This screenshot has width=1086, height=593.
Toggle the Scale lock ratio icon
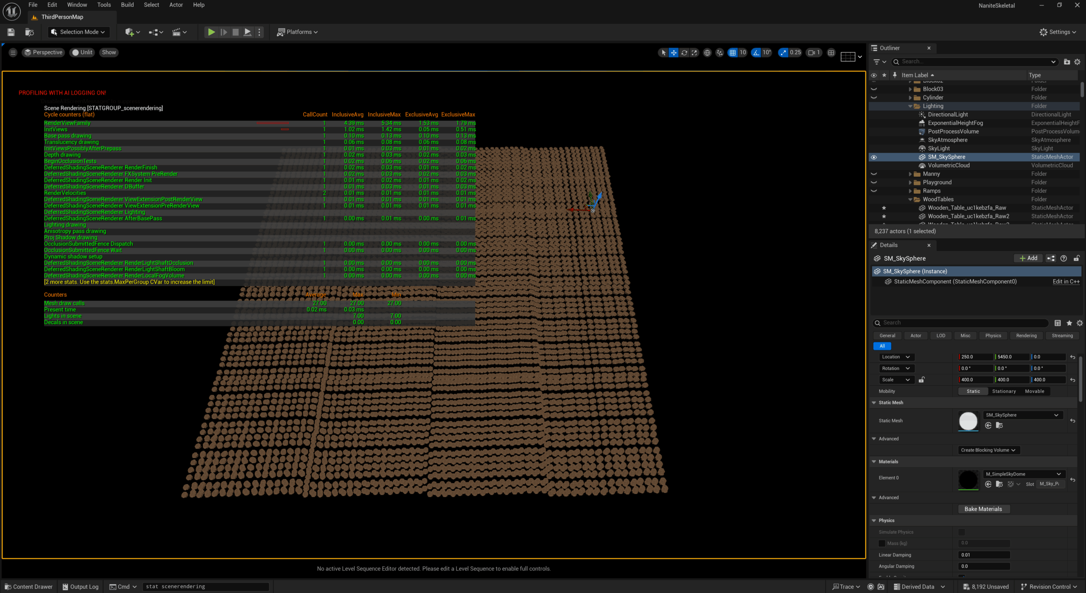click(921, 380)
